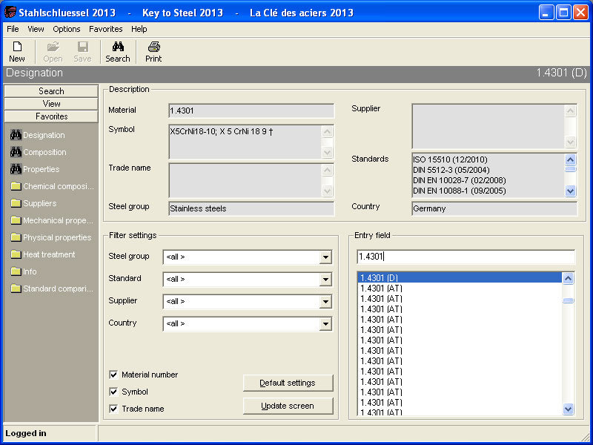Toggle the Symbol checkbox
The width and height of the screenshot is (593, 445).
pos(113,392)
